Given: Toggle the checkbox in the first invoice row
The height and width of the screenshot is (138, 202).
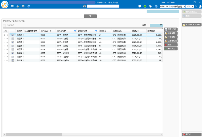Looking at the screenshot, I should [13, 35].
